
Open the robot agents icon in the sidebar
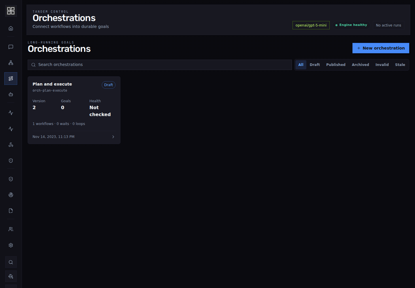(x=11, y=94)
